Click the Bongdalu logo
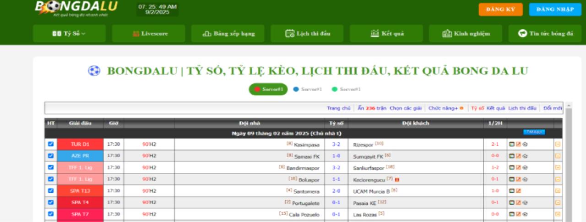 click(76, 8)
